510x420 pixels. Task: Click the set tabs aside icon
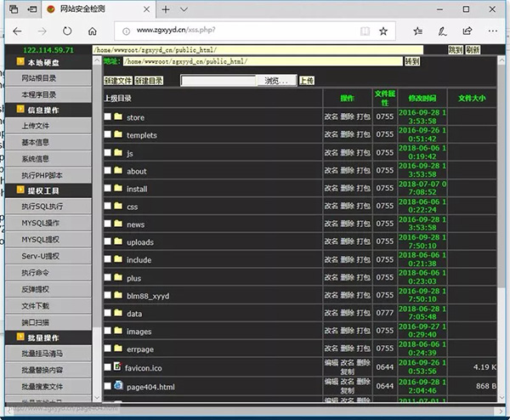coord(32,9)
